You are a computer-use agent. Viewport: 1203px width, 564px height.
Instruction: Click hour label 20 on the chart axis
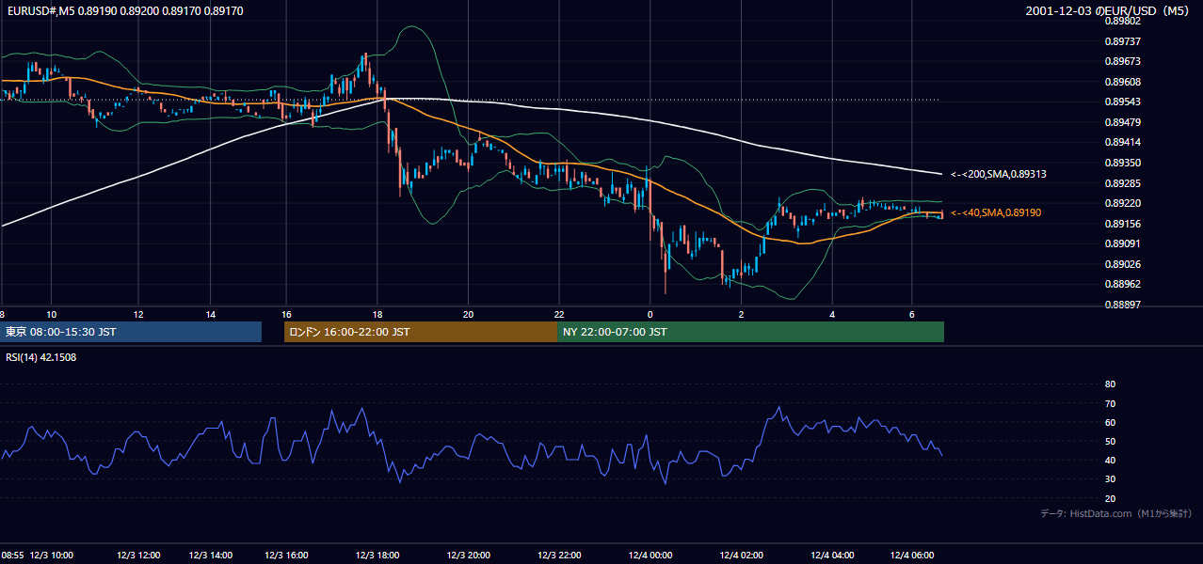pos(468,314)
